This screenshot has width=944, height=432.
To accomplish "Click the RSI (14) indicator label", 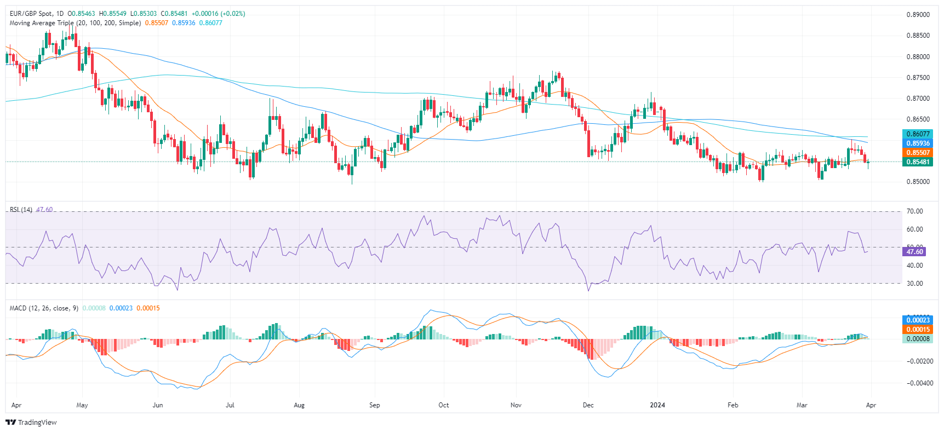I will (x=21, y=210).
